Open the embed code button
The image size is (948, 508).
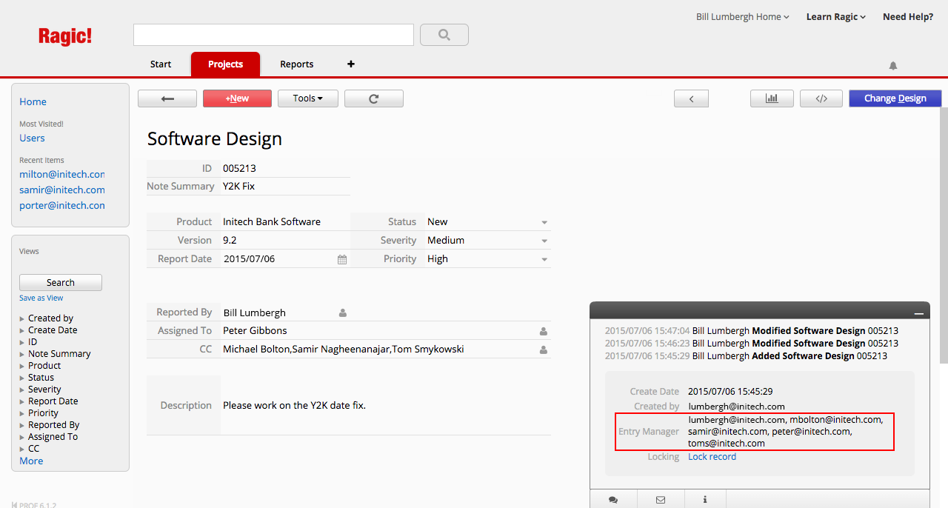[x=821, y=98]
